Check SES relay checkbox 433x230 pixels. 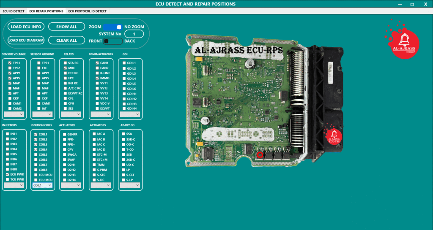tap(65, 108)
